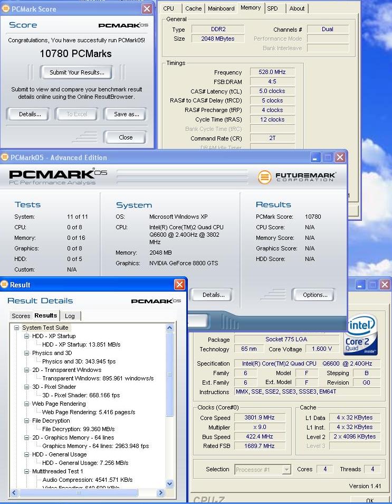392x504 pixels.
Task: Collapse the HDD - General Usage node
Action: [27, 454]
